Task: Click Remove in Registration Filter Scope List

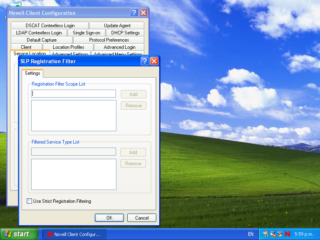Action: point(134,106)
